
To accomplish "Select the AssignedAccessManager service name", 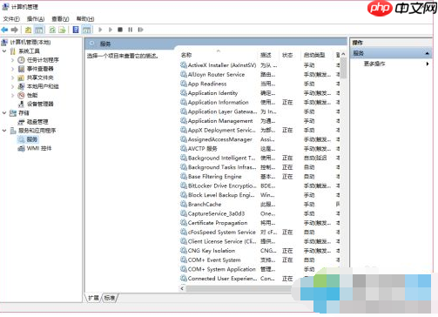I will (x=220, y=139).
